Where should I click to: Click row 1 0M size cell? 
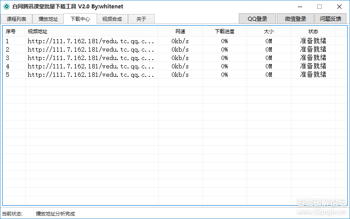point(269,41)
